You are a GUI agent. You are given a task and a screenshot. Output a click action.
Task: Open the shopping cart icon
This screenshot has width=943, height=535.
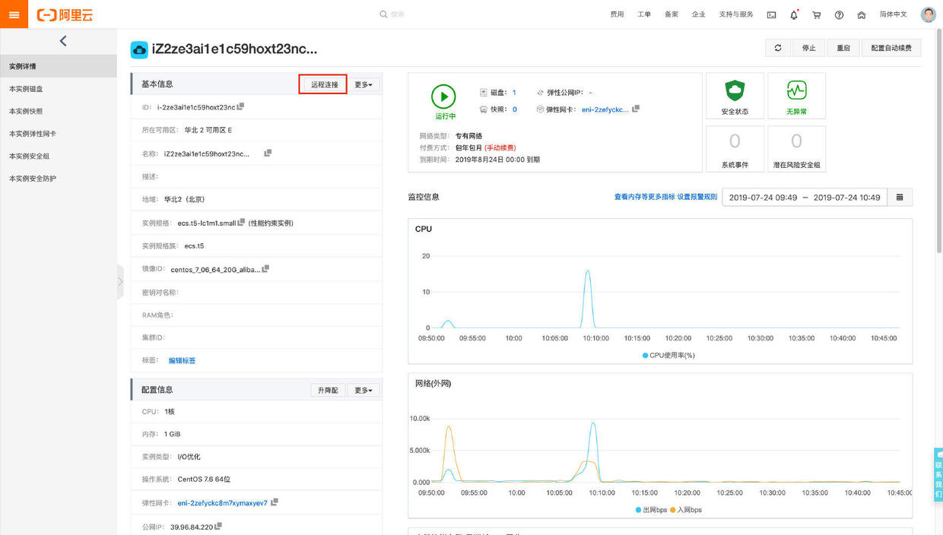817,14
